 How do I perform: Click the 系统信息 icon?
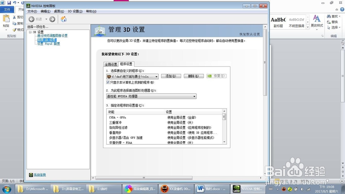(31, 175)
